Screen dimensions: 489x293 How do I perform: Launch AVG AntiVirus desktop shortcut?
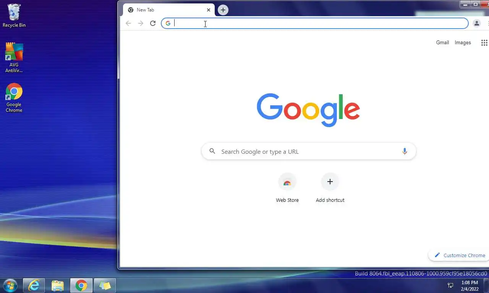(x=14, y=57)
